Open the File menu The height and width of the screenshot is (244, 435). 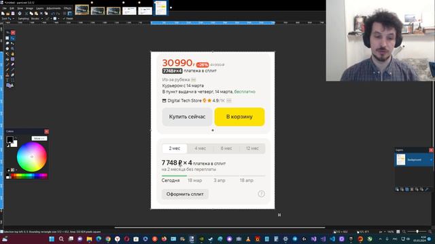point(5,8)
